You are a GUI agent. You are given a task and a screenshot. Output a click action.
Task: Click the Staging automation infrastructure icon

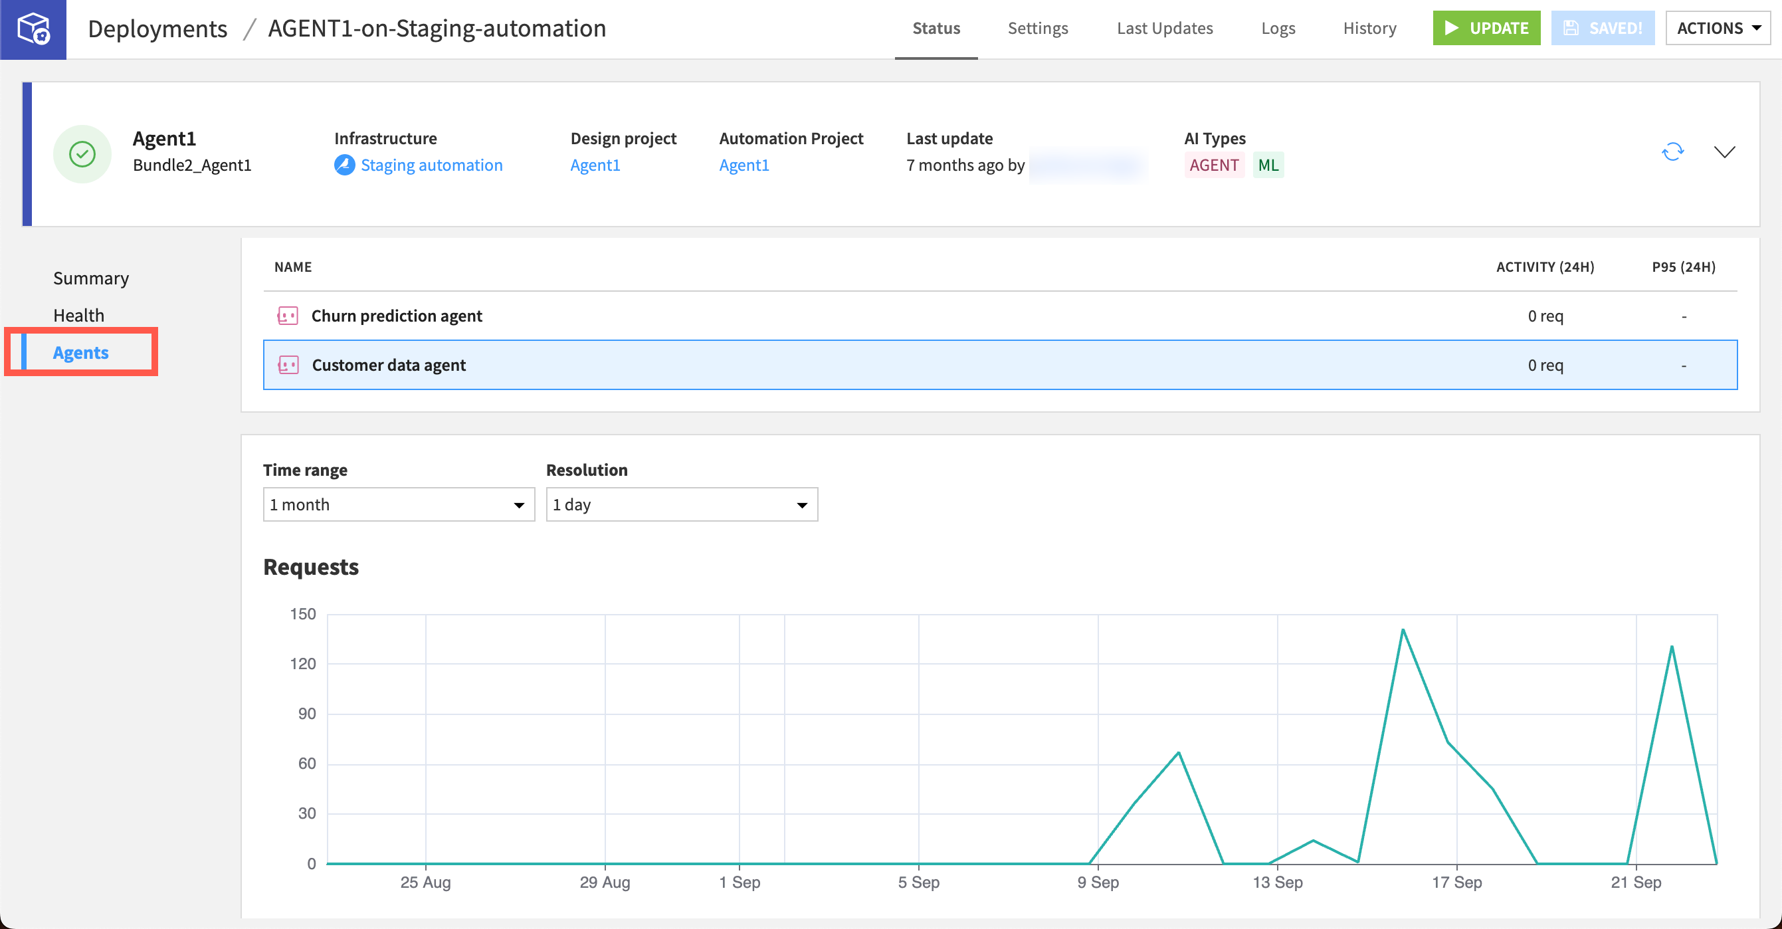(344, 165)
